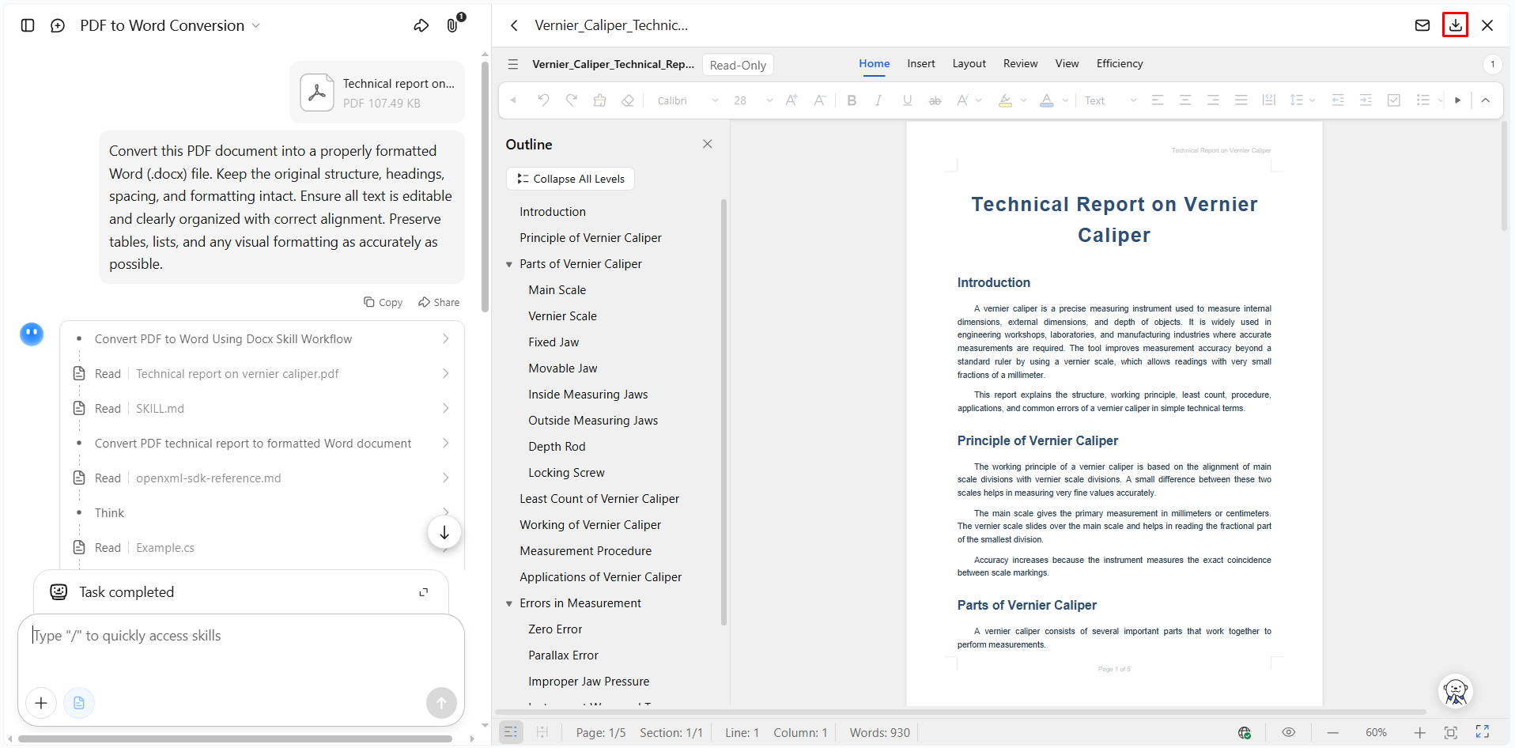Increase indent in toolbar

click(1366, 100)
